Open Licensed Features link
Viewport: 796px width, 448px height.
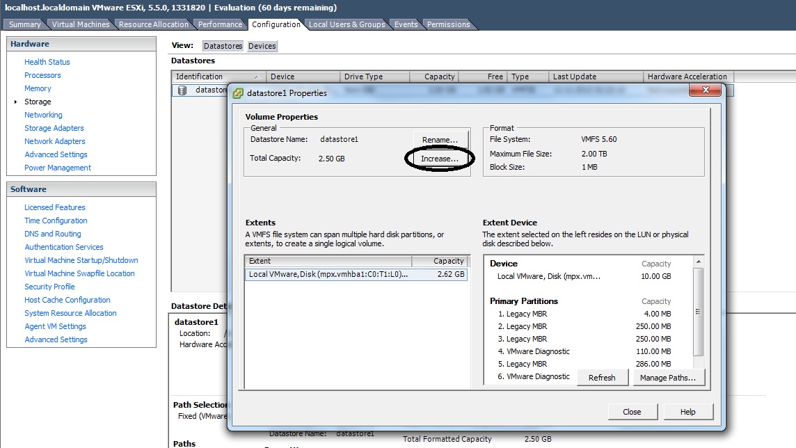(55, 207)
